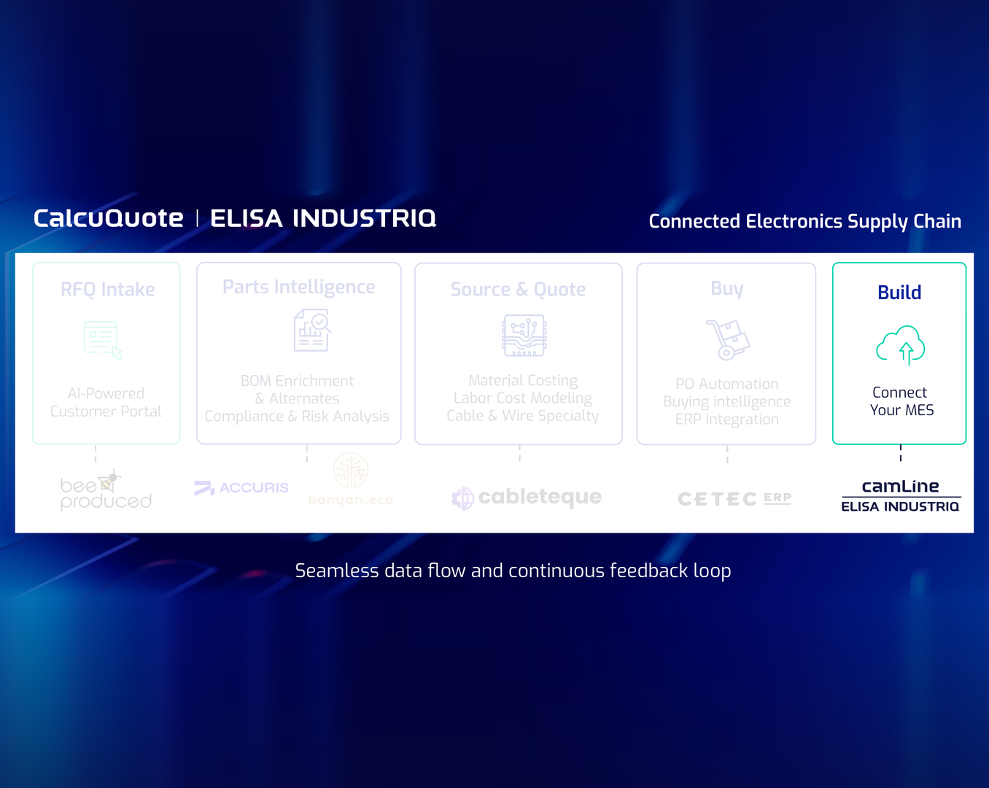This screenshot has height=788, width=989.
Task: Click the ELISA INDUSTRIQ header logo
Action: pos(323,218)
